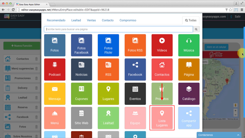Delete the Contactos sidebar entry

click(36, 59)
